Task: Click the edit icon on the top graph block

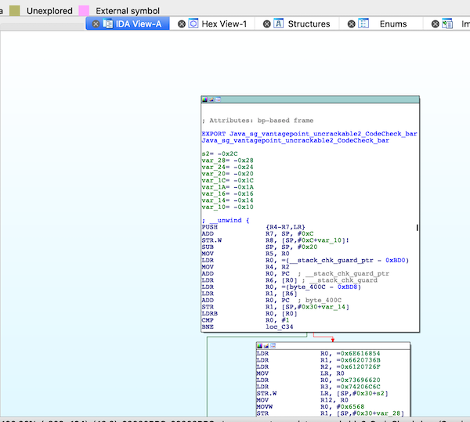Action: coord(211,99)
